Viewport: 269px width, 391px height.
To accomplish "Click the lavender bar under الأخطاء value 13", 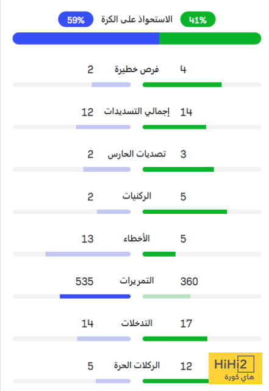I will point(88,254).
